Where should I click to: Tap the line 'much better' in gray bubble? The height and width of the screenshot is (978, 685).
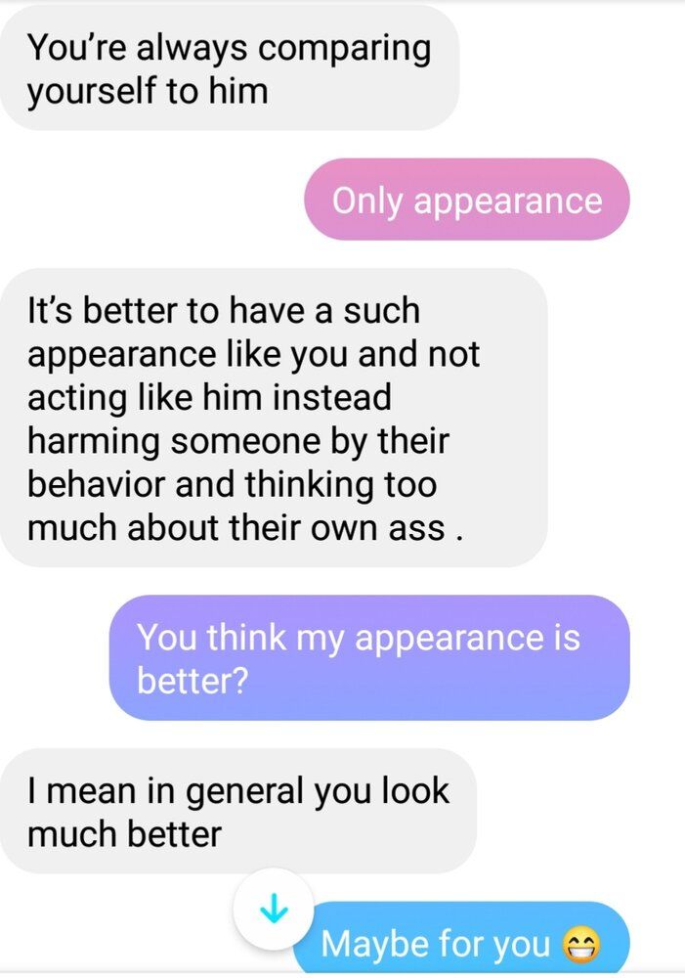(124, 834)
